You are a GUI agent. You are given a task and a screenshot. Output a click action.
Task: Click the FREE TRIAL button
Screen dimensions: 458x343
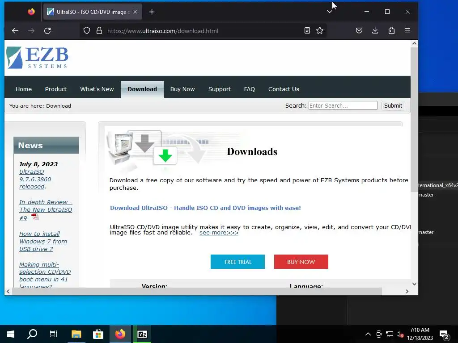pyautogui.click(x=238, y=262)
